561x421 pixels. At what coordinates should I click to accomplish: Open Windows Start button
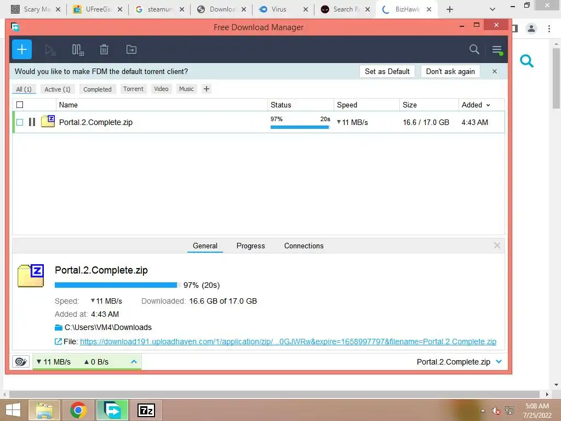(x=13, y=410)
